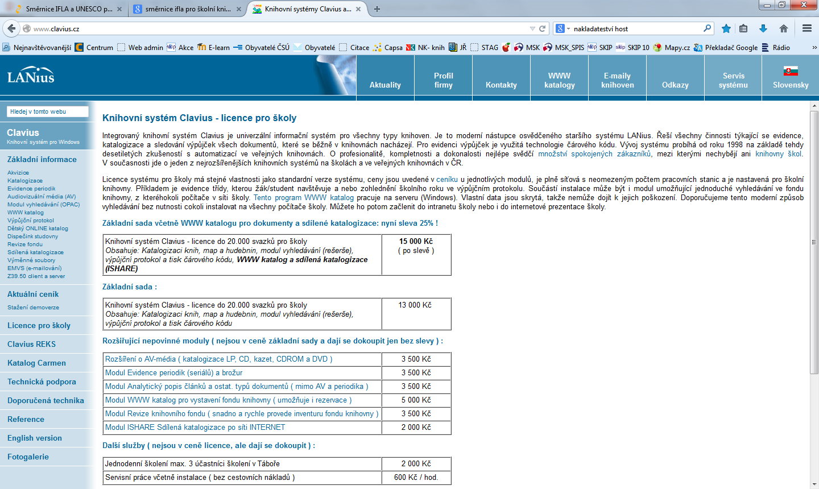
Task: Show more bookmarks with the chevron
Action: tap(814, 47)
